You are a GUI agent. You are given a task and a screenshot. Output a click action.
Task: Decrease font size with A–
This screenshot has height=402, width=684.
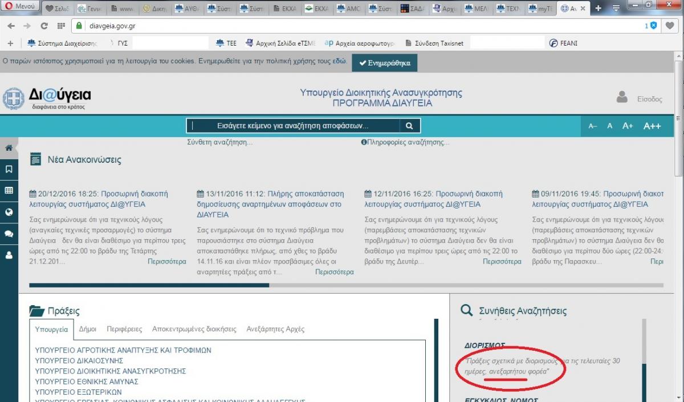pos(593,126)
